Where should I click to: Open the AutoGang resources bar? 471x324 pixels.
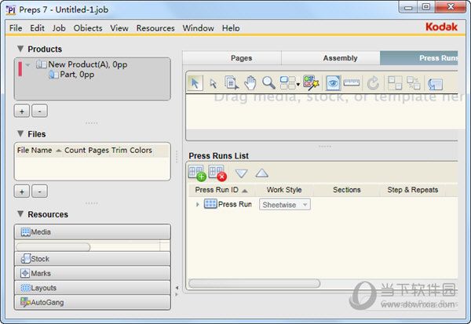pos(92,302)
